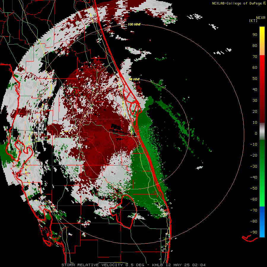The width and height of the screenshot is (267, 267).
Task: Pick the blue segment of the color bar
Action: click(262, 222)
